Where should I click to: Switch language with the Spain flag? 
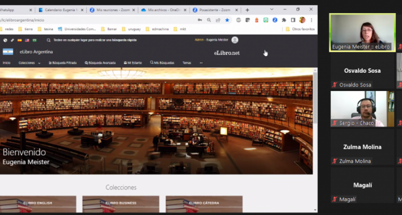tap(20, 40)
